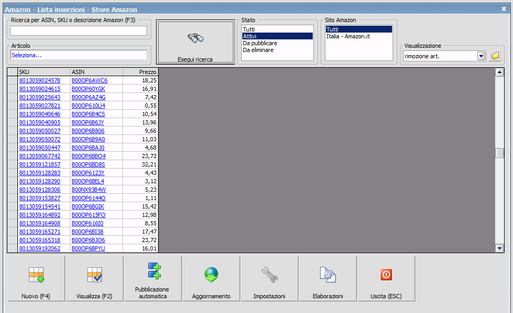Open SKU link 8013059024615
Viewport: 513px width, 313px height.
click(x=40, y=89)
